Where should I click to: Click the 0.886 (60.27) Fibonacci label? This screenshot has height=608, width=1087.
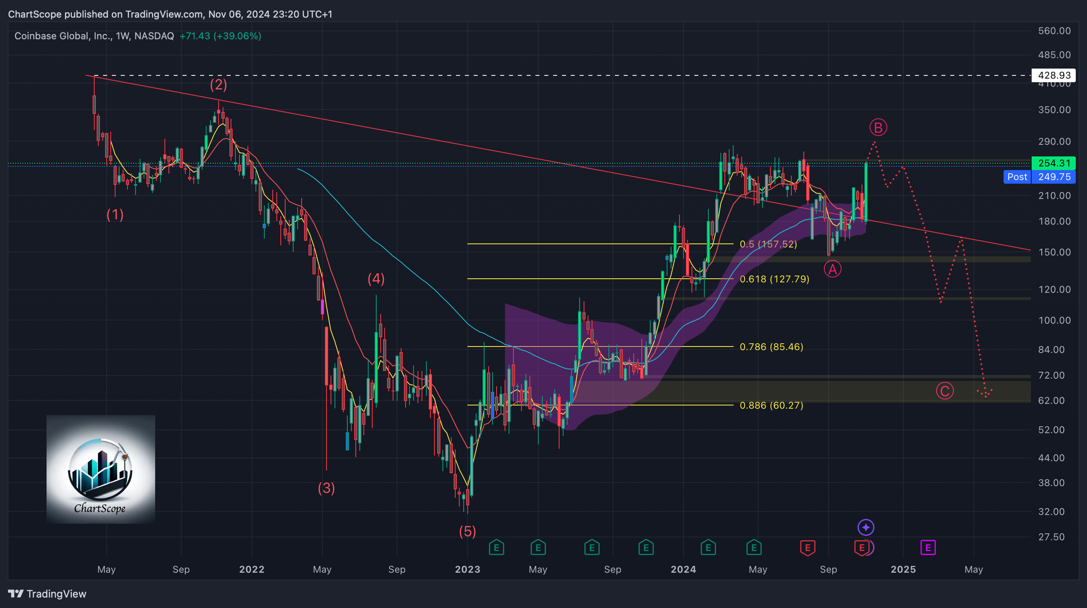[x=771, y=405]
